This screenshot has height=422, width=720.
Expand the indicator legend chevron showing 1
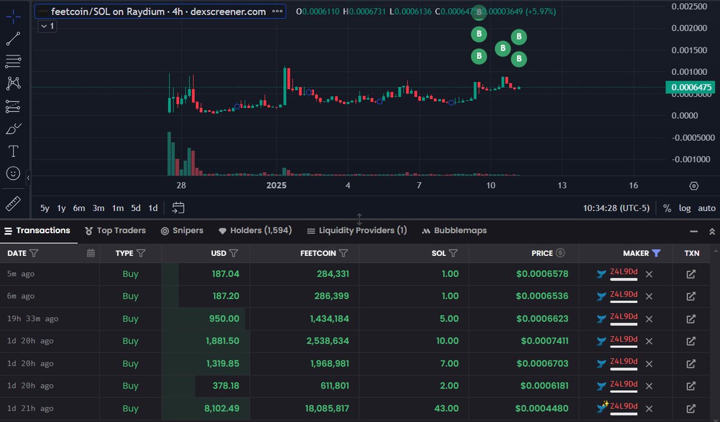point(47,26)
